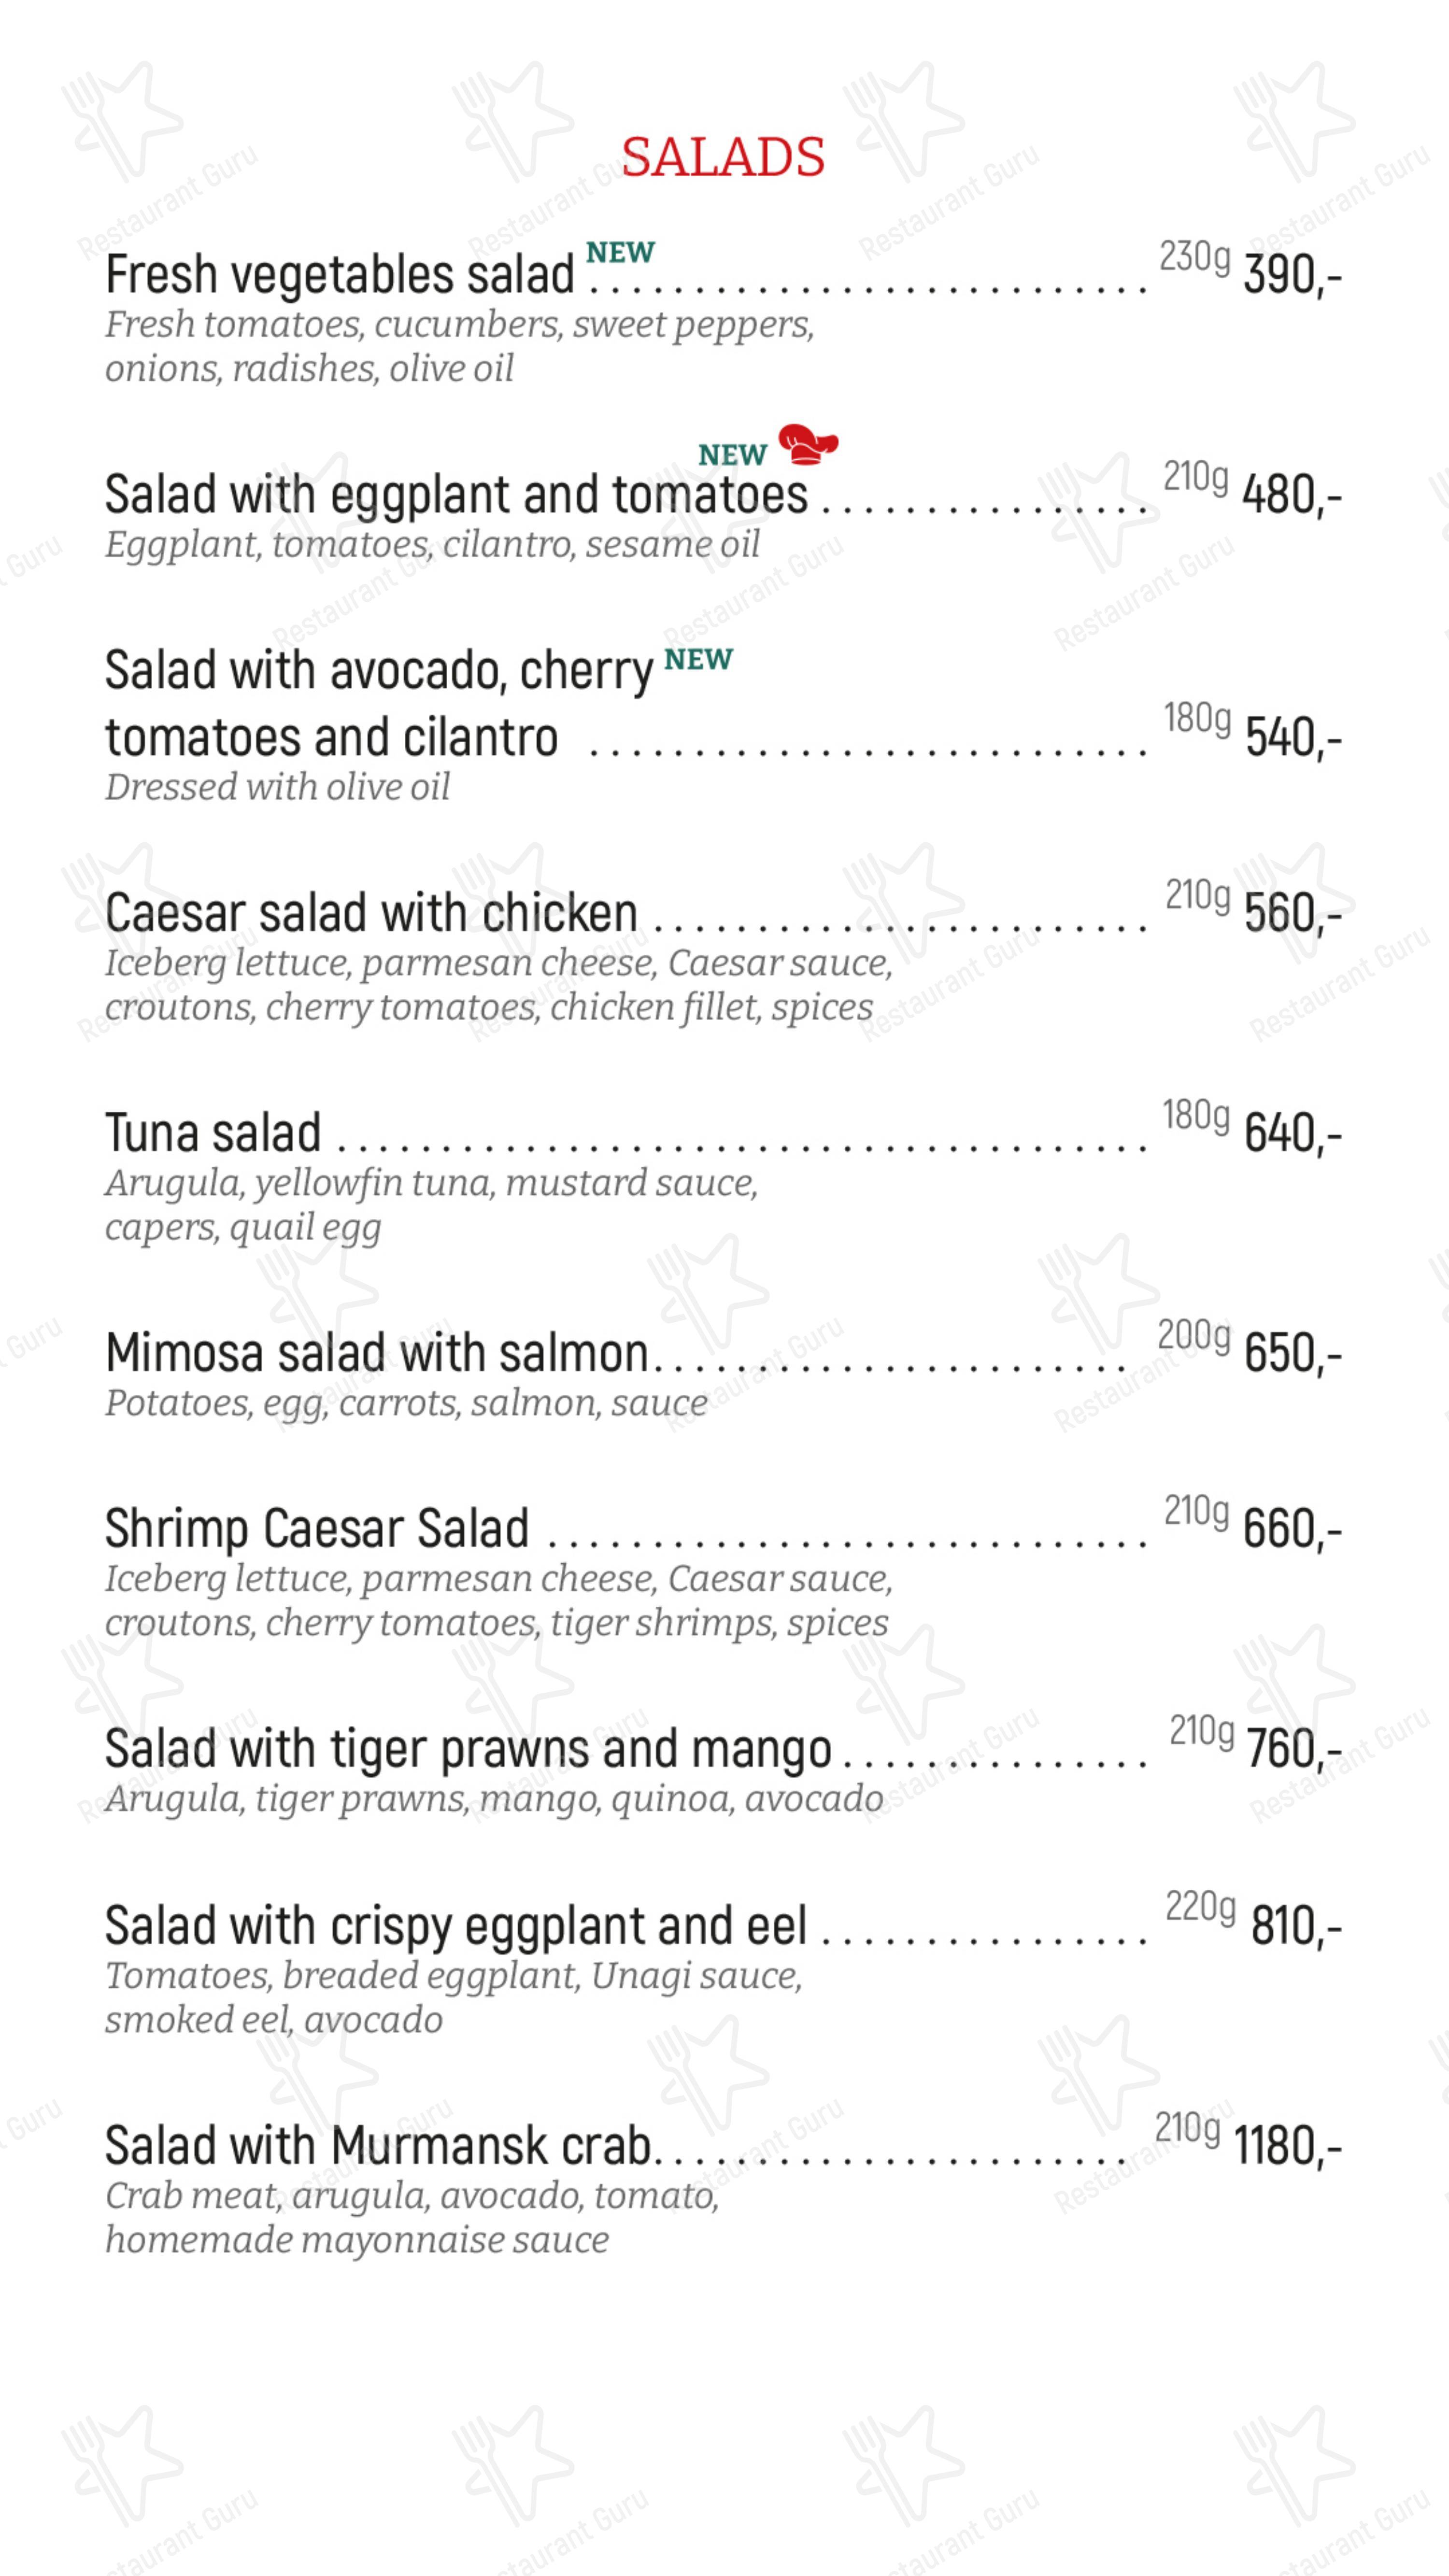Select Salad with eggplant and tomatoes title
This screenshot has width=1449, height=2576.
tap(456, 495)
